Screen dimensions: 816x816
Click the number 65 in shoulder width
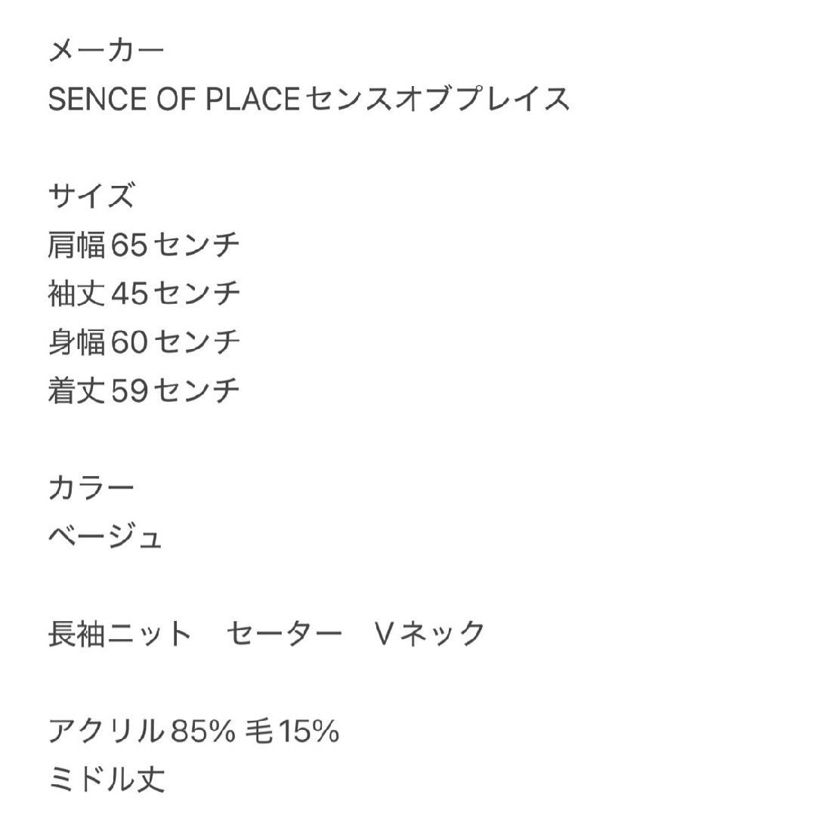pos(130,245)
